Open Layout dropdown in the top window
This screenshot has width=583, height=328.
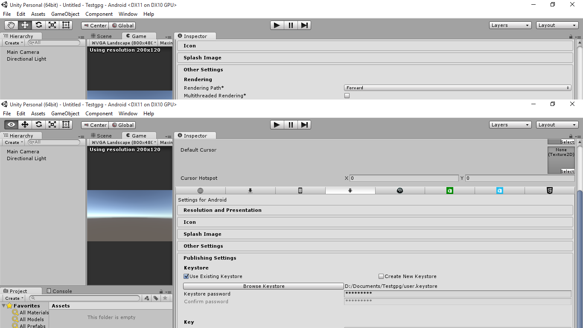(x=557, y=25)
